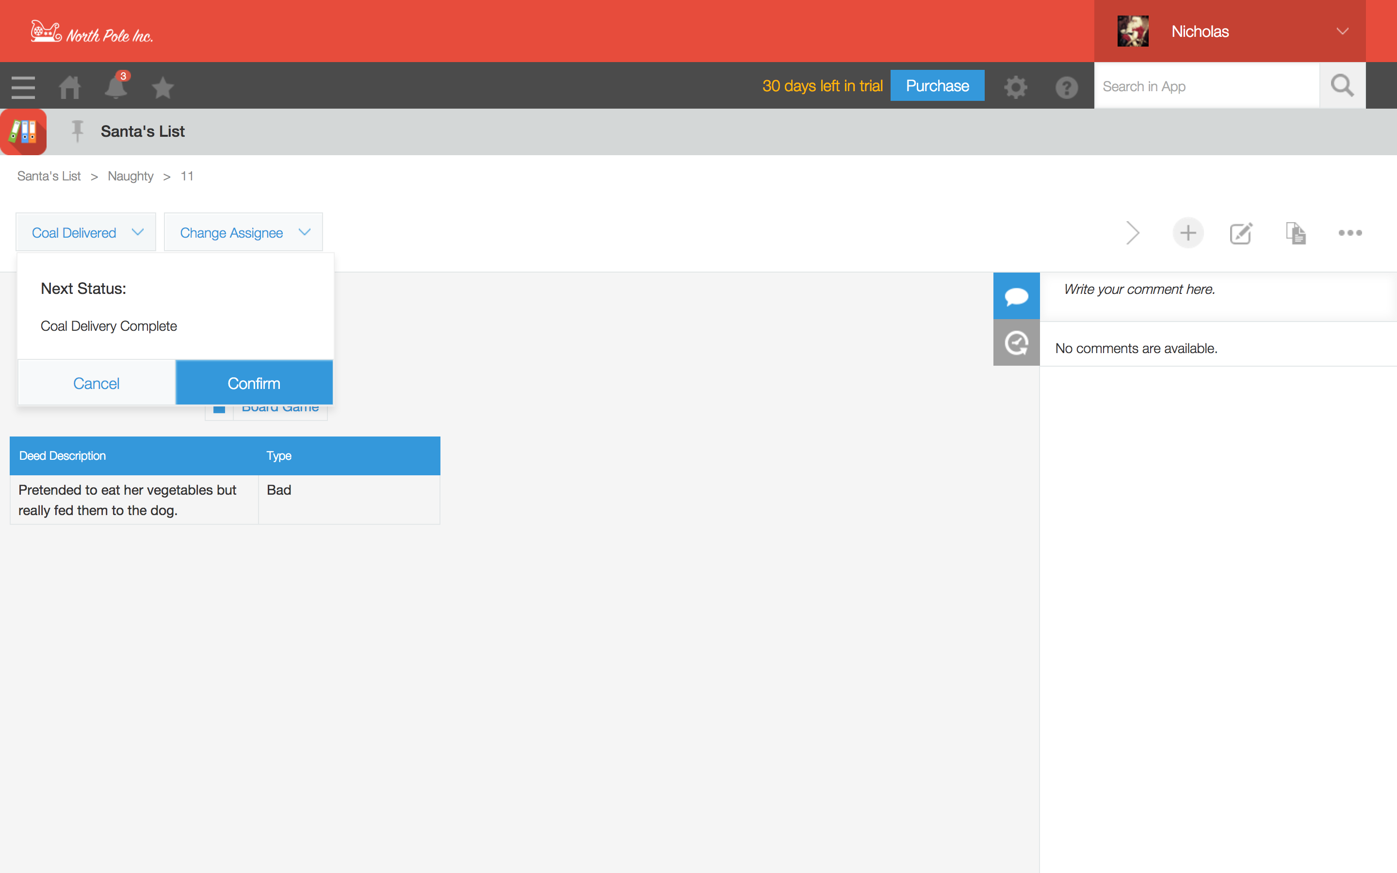Navigate to Naughty breadcrumb
The image size is (1397, 873).
coord(130,176)
